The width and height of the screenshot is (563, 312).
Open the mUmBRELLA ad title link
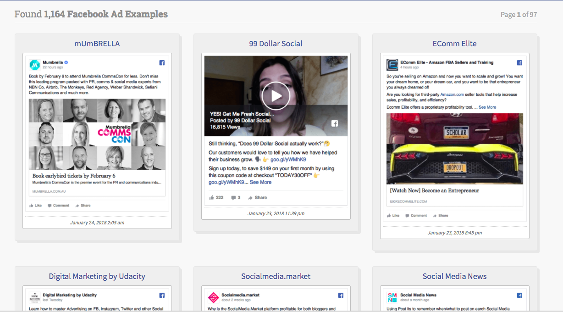click(97, 44)
